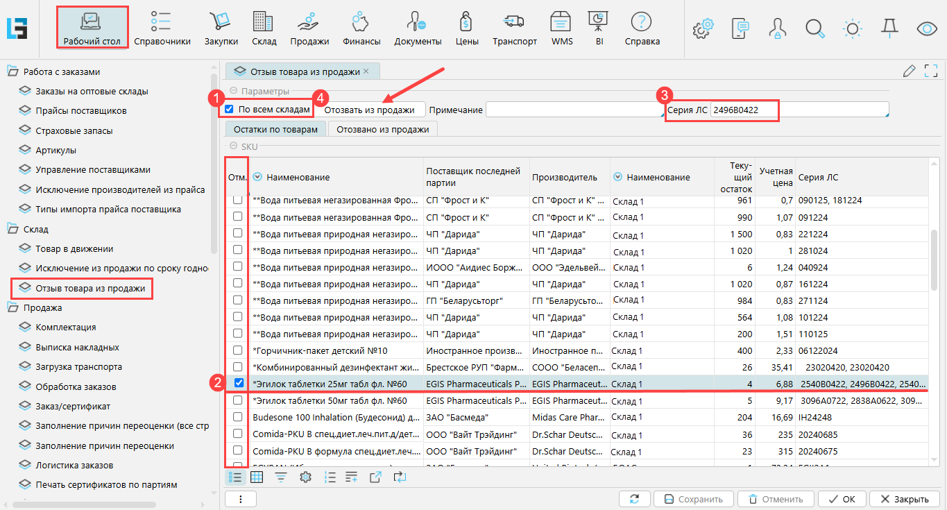Click the grid table view icon
Screen dimensions: 947x510
(x=257, y=477)
